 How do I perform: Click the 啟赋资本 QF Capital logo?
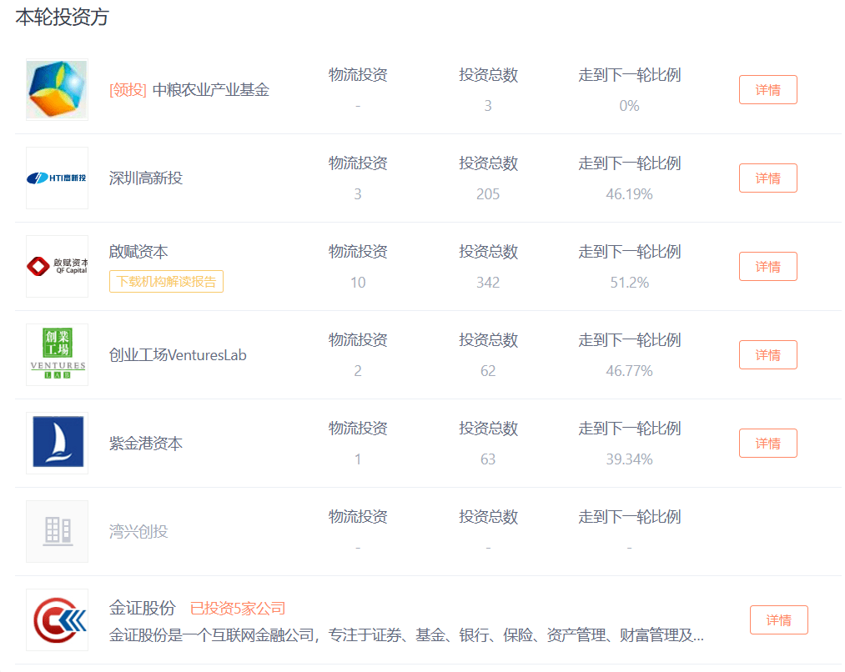click(57, 266)
